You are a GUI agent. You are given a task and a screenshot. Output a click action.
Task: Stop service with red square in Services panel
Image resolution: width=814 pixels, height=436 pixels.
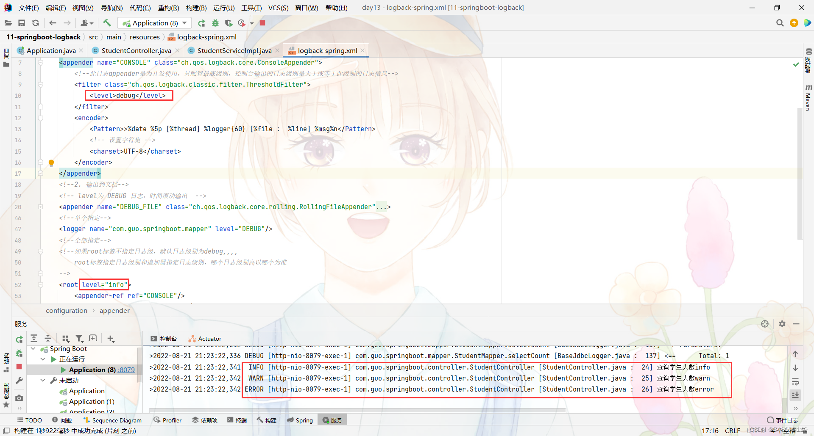pyautogui.click(x=19, y=367)
